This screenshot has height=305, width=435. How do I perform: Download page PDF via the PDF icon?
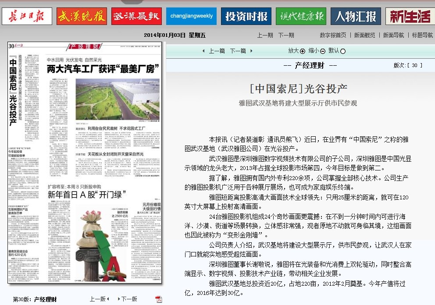(x=159, y=299)
